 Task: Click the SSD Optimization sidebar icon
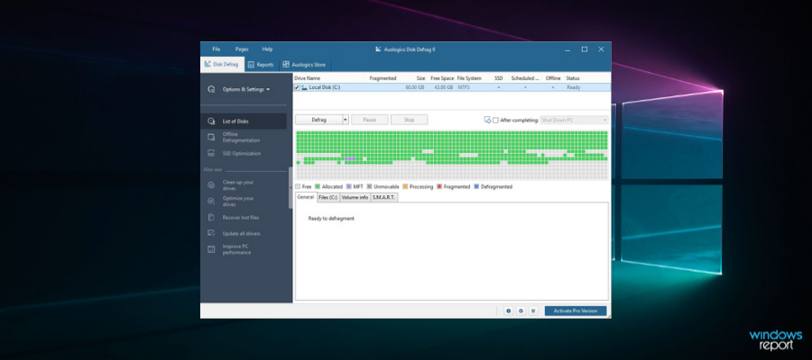211,153
